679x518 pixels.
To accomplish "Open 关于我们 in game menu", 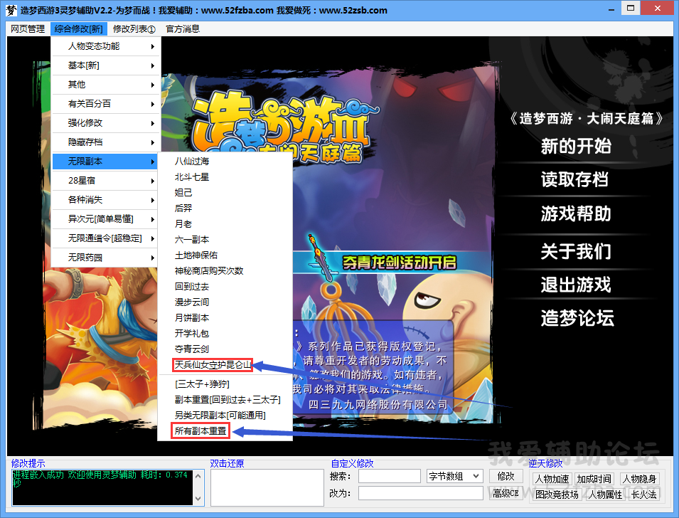I will [576, 251].
